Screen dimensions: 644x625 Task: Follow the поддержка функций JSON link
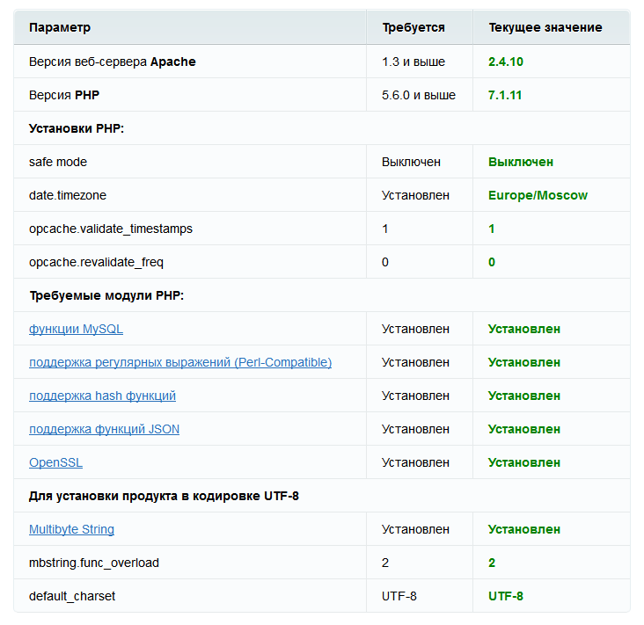104,429
